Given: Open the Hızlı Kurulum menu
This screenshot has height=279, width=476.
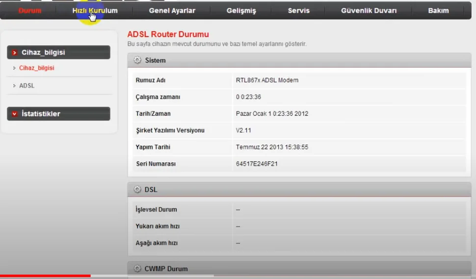Looking at the screenshot, I should click(x=95, y=10).
